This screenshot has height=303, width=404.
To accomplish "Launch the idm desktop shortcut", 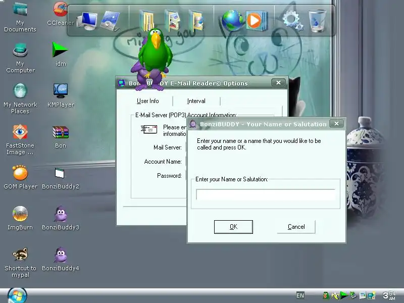I will (x=61, y=54).
